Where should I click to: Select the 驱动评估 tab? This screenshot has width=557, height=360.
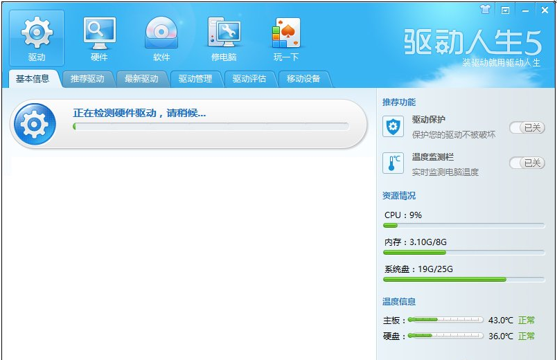click(x=249, y=79)
